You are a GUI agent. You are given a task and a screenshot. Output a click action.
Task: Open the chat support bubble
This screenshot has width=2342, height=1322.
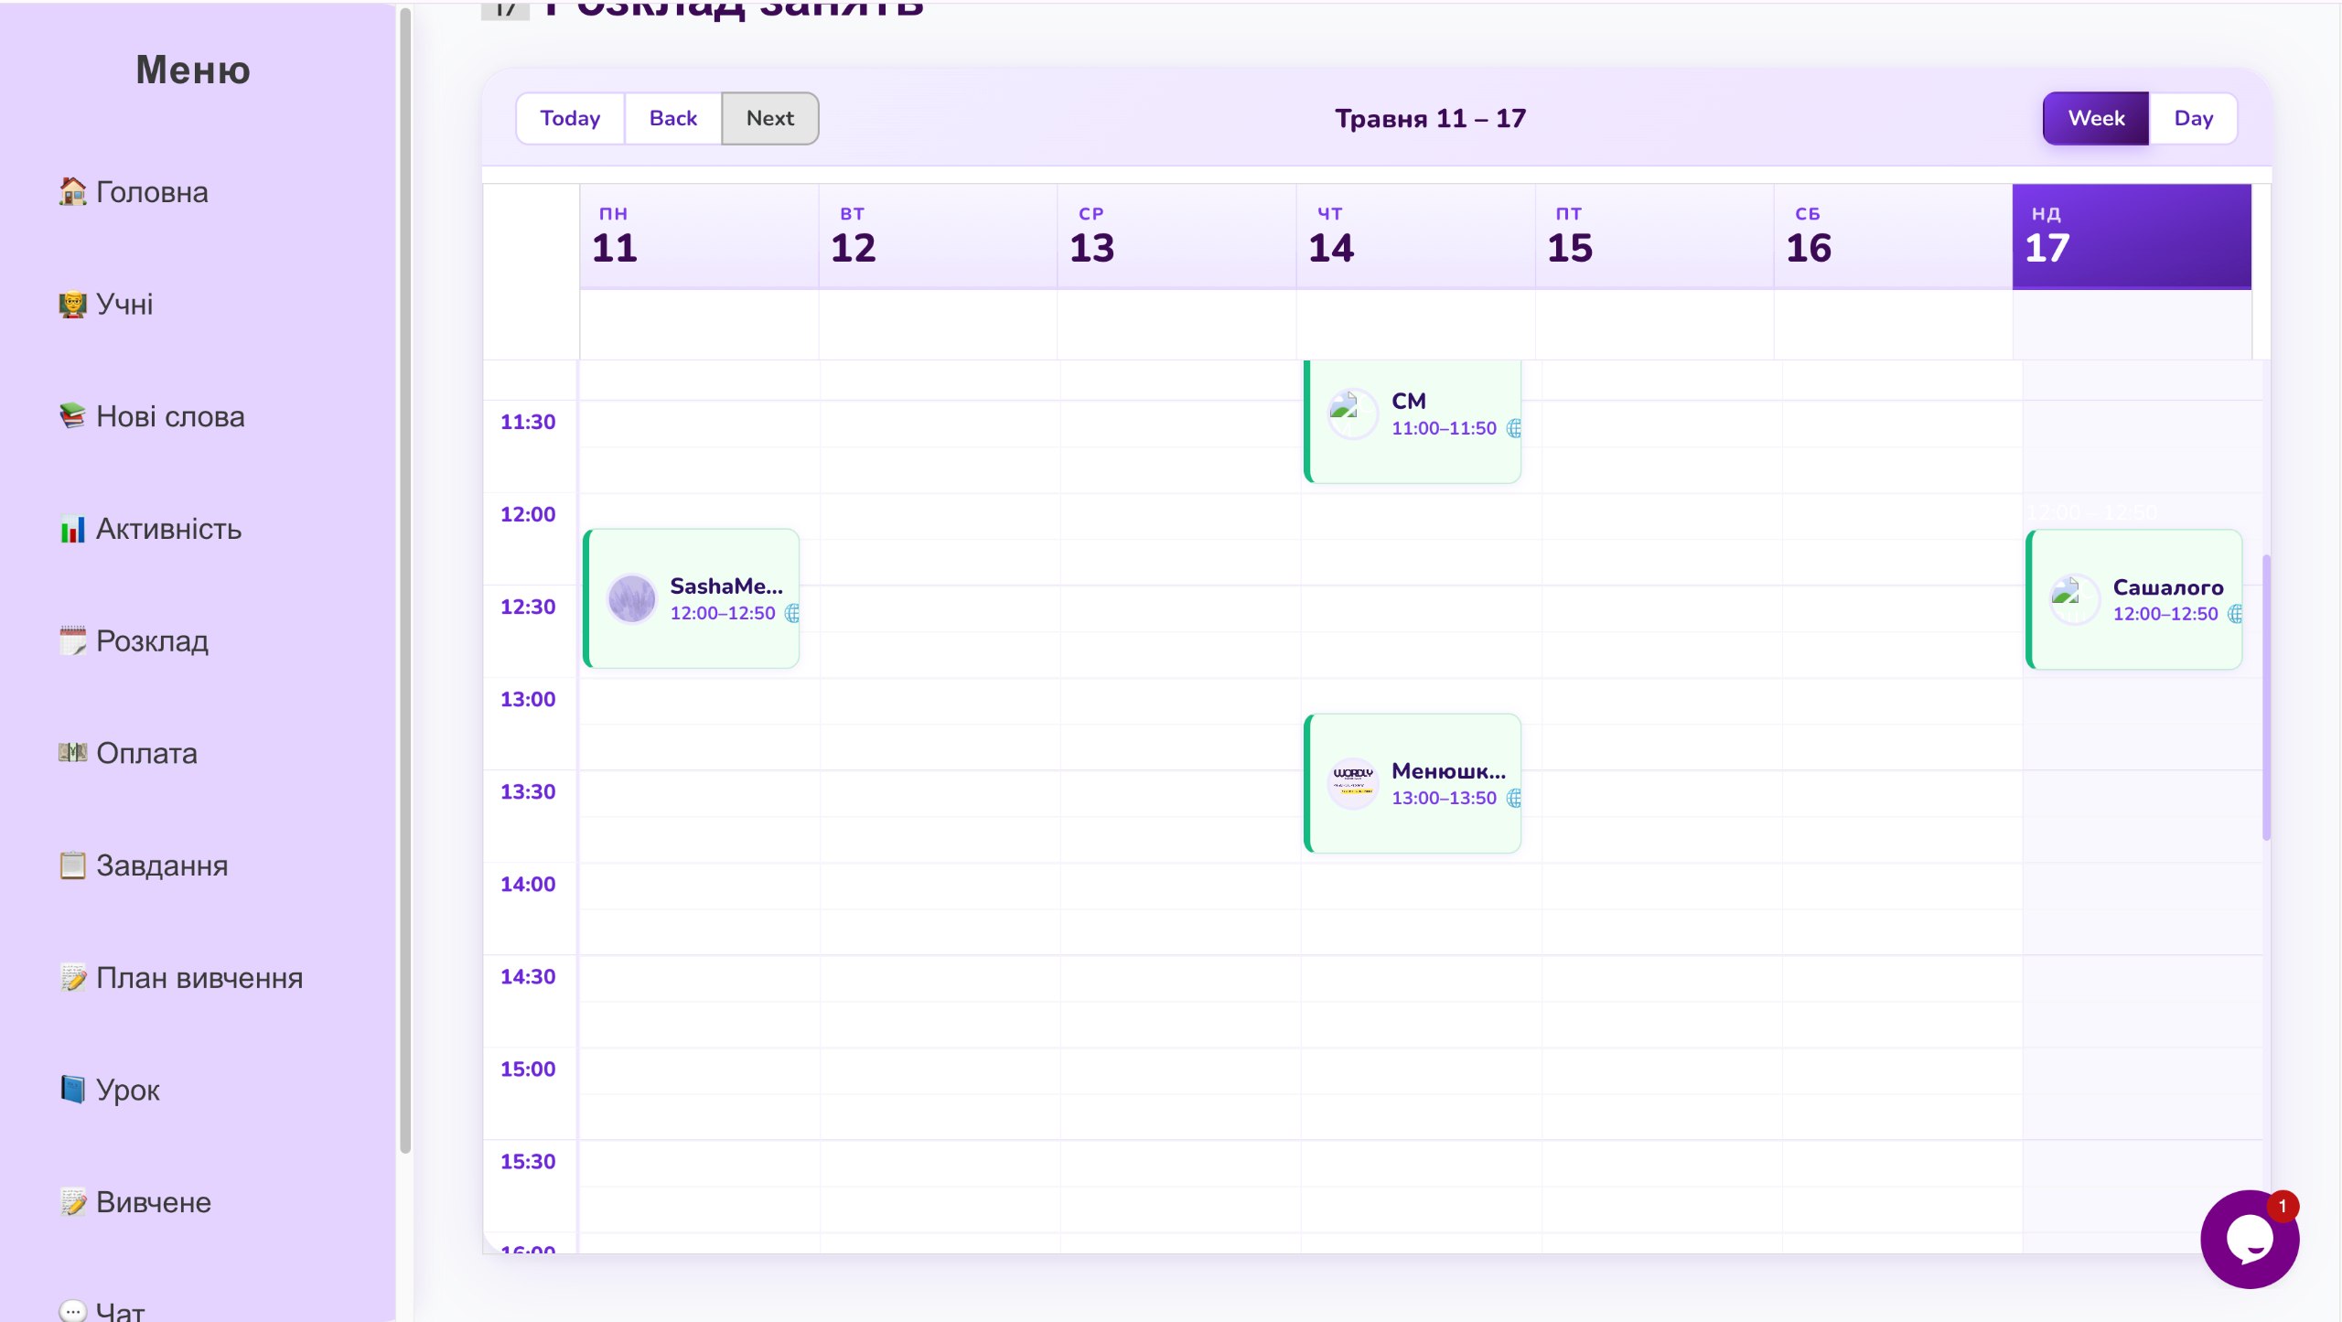click(2250, 1240)
